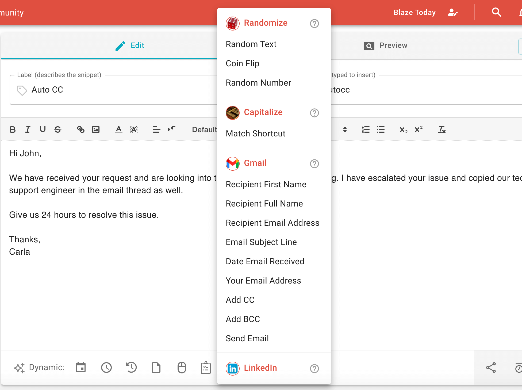Choose Match Shortcut under Capitalize
The width and height of the screenshot is (522, 390).
pyautogui.click(x=274, y=133)
